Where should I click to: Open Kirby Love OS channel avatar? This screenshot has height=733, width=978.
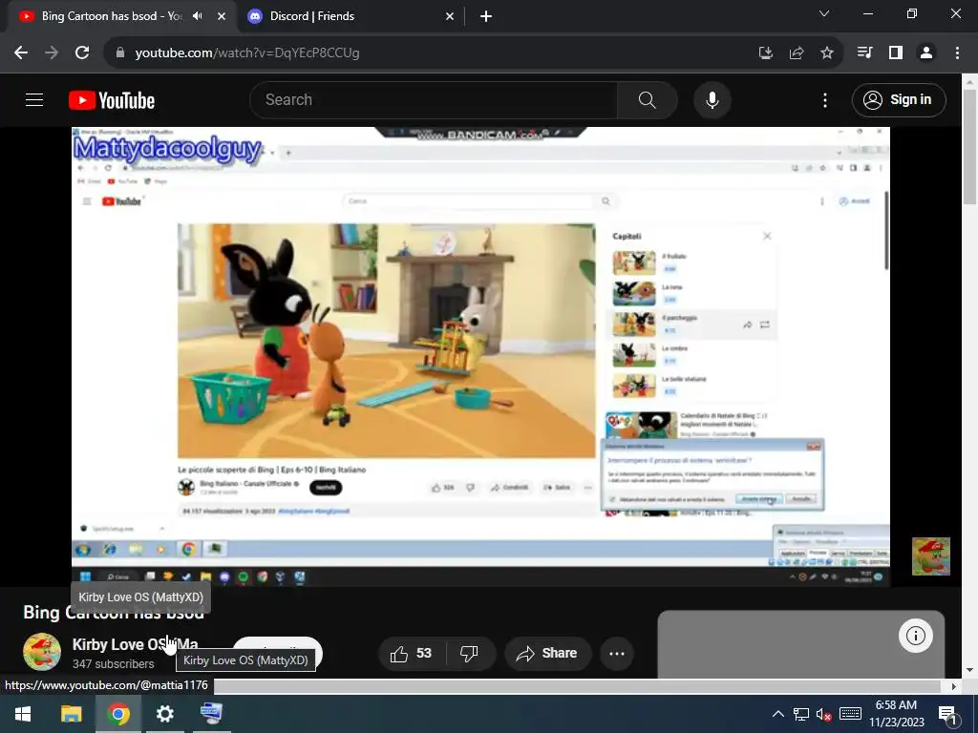(42, 651)
